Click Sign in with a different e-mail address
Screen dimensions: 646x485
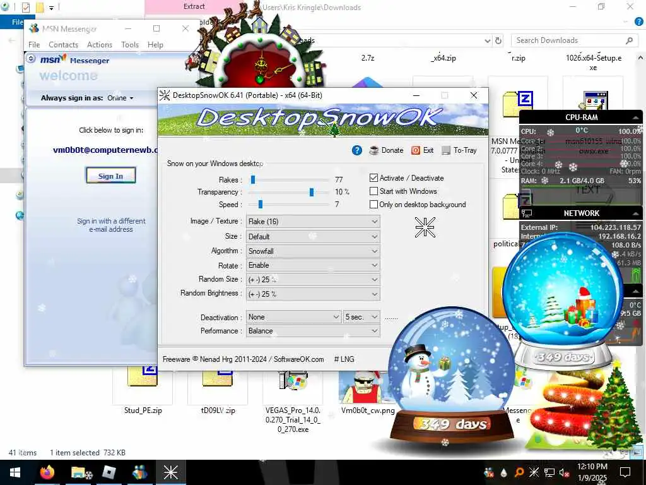pos(111,225)
